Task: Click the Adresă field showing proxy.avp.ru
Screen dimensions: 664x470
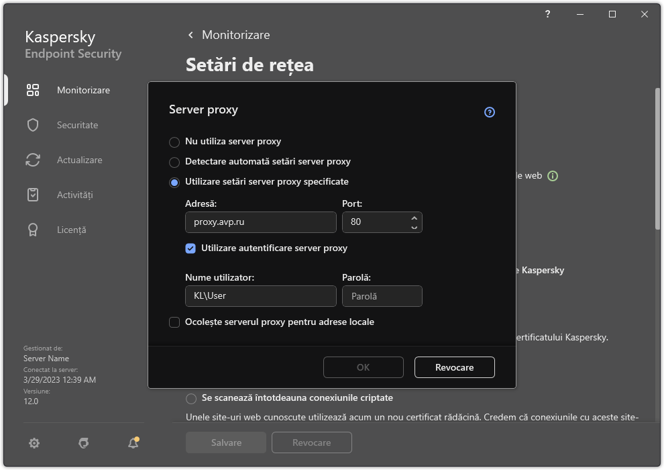Action: coord(260,222)
